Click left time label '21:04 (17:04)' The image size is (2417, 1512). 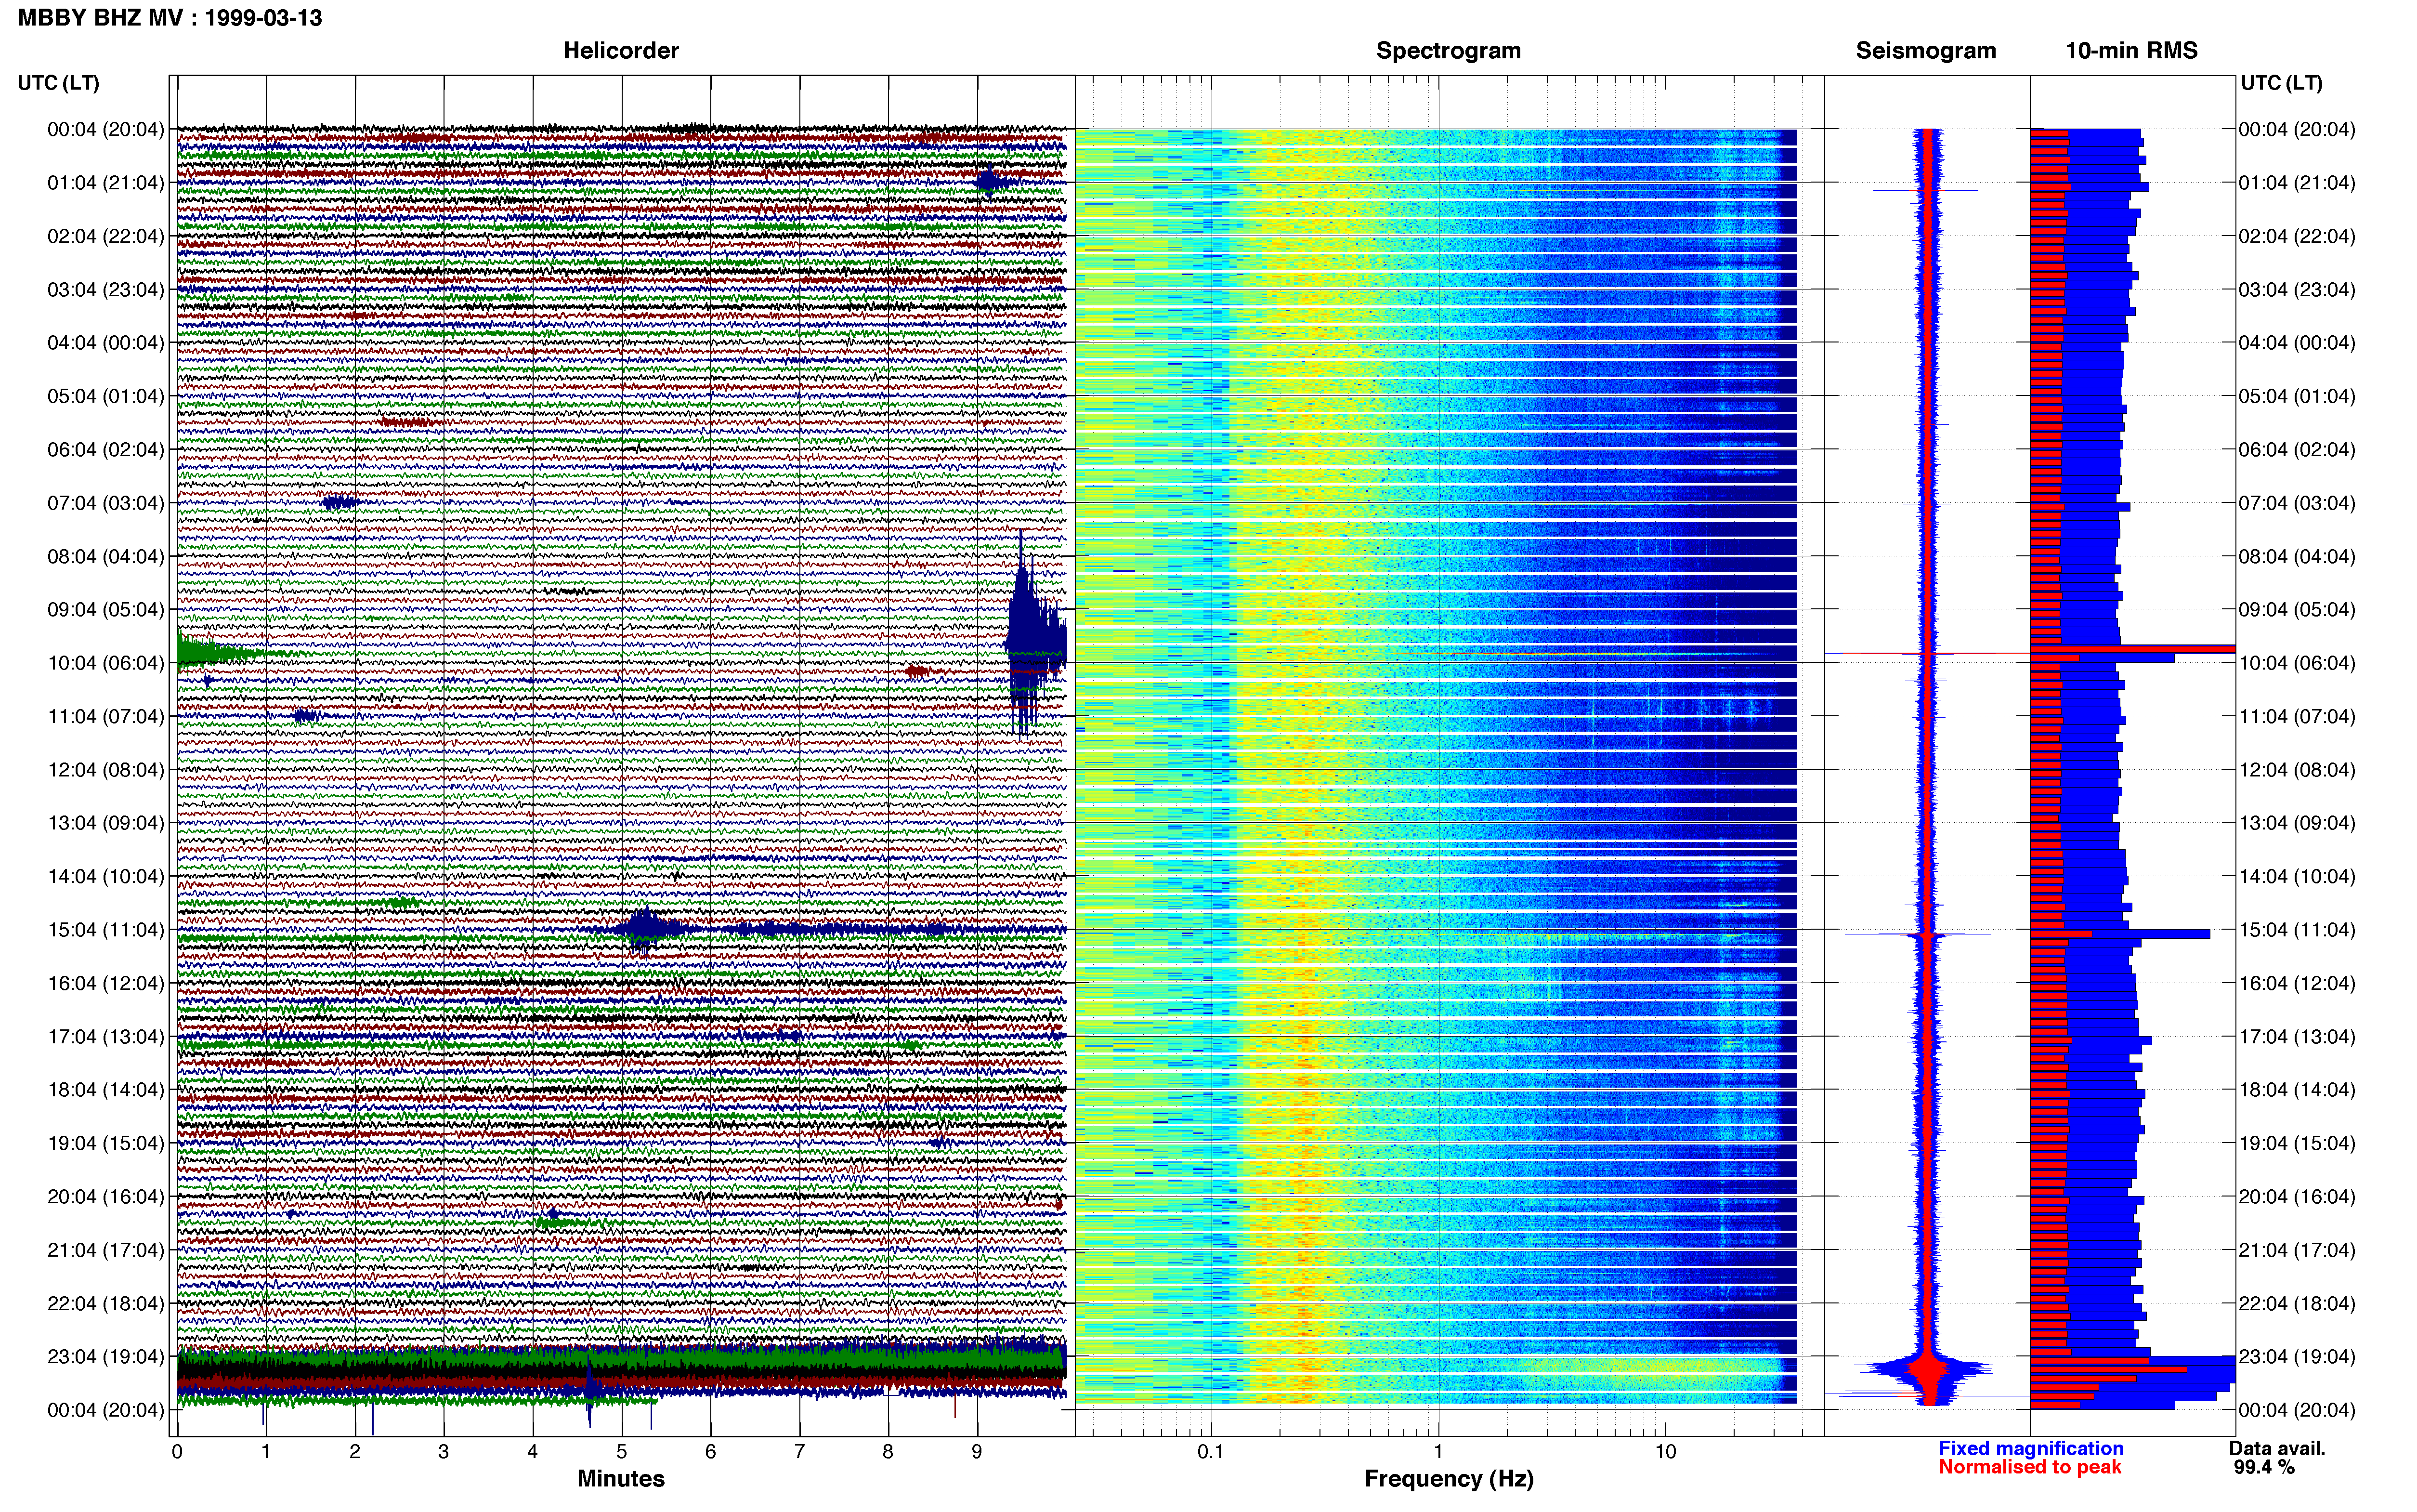point(106,1250)
